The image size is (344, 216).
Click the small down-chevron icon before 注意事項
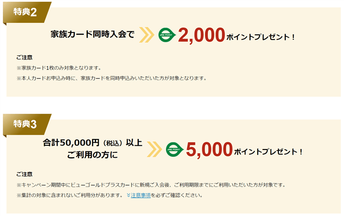128,195
